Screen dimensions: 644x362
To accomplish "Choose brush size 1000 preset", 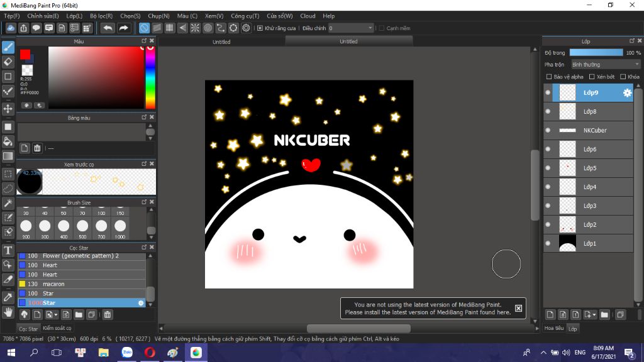I will 120,229.
